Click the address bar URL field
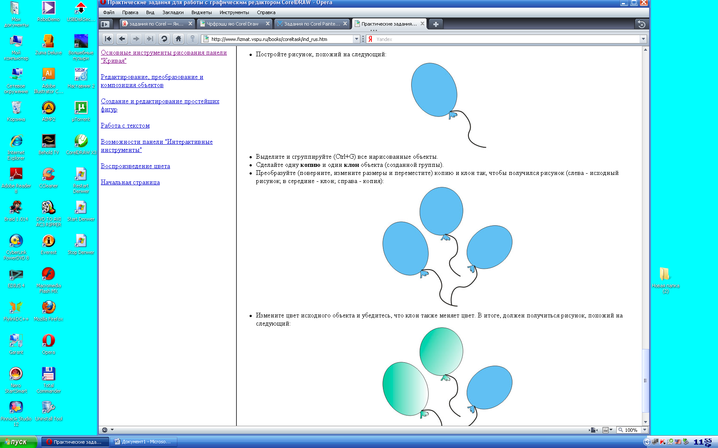 [281, 39]
